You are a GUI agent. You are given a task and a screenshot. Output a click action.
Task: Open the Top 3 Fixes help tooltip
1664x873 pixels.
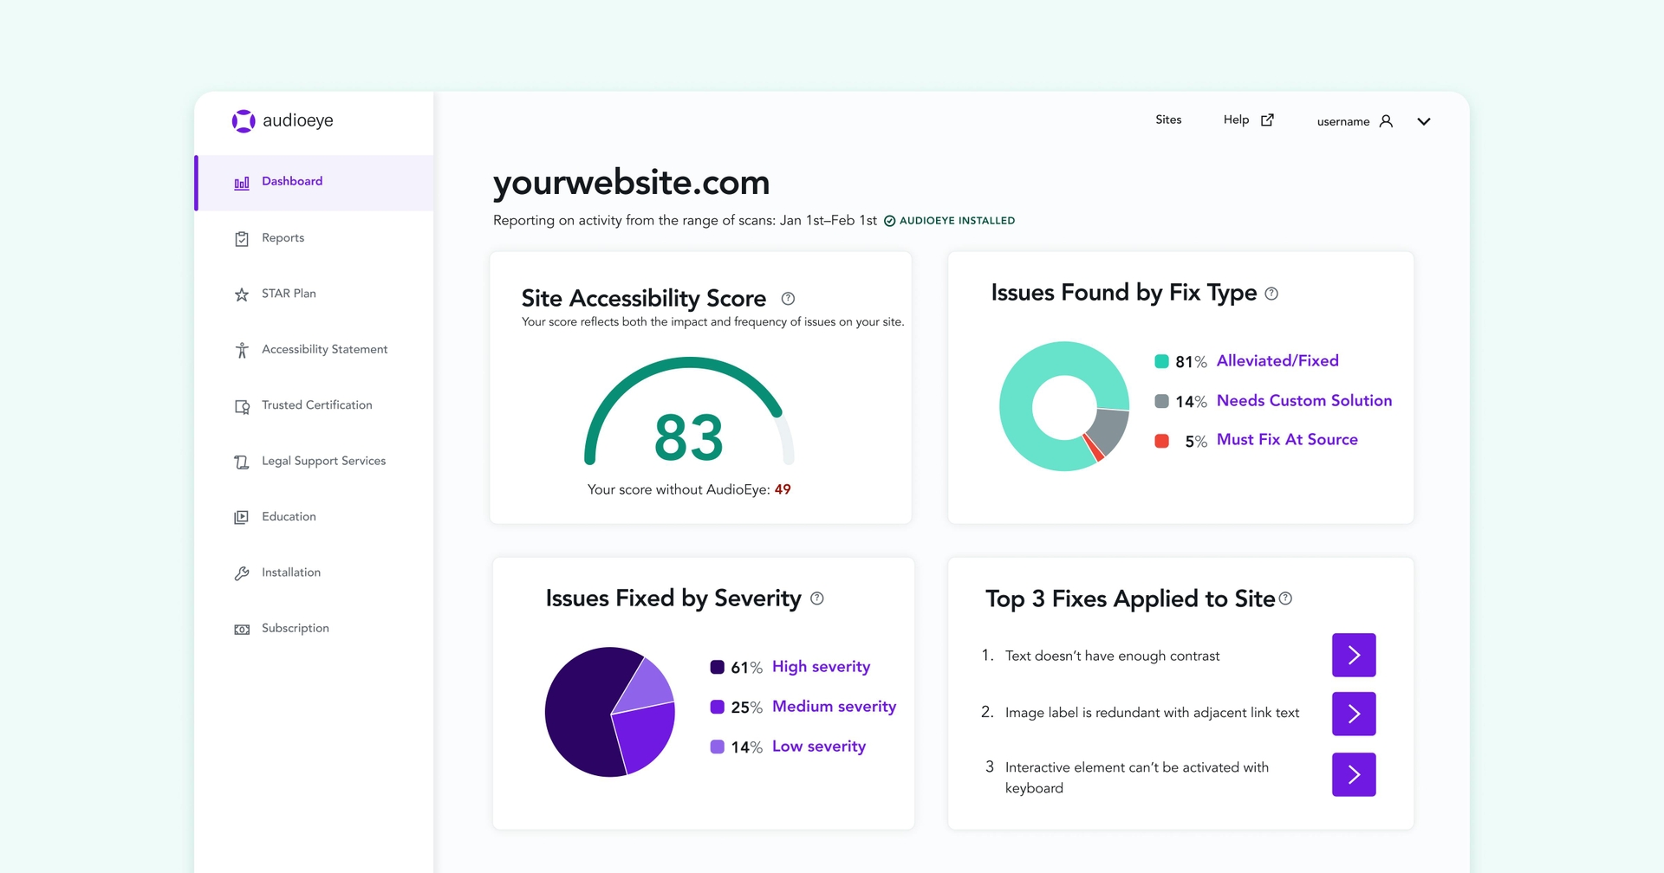click(x=1286, y=598)
